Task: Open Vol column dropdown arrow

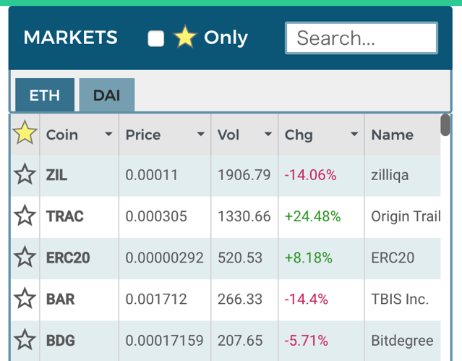Action: [268, 135]
